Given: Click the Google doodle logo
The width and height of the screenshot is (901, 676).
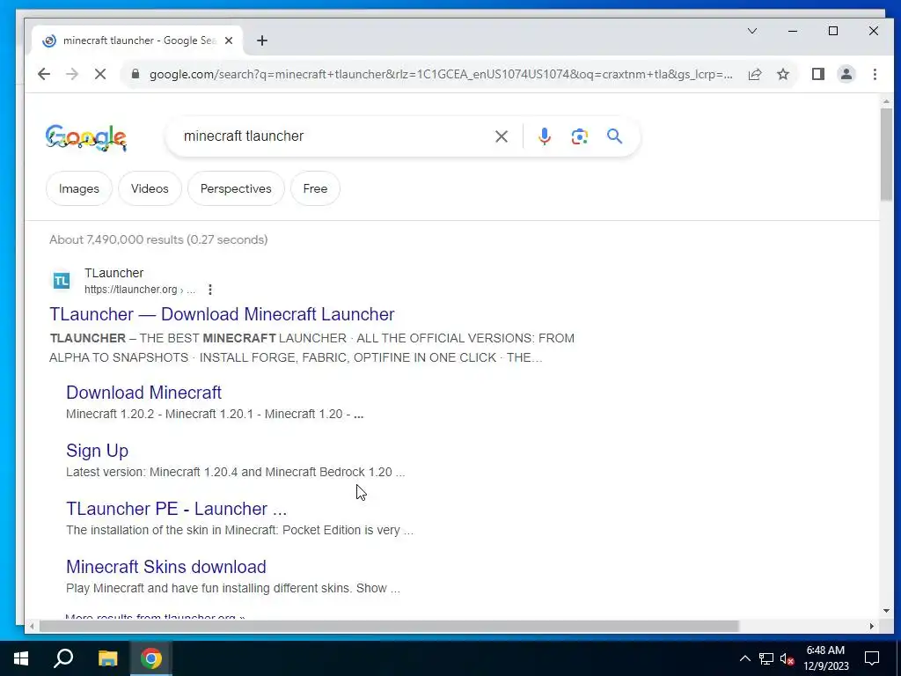Looking at the screenshot, I should tap(86, 138).
